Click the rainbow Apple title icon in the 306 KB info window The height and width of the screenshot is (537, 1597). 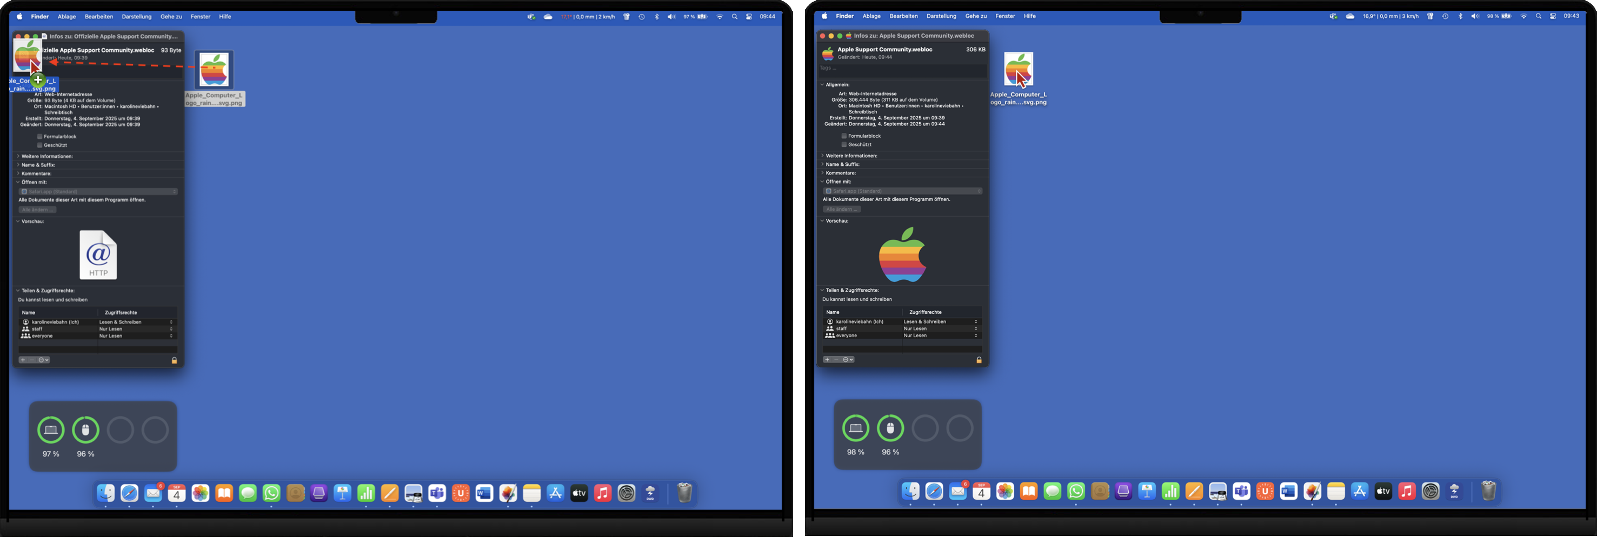point(828,53)
